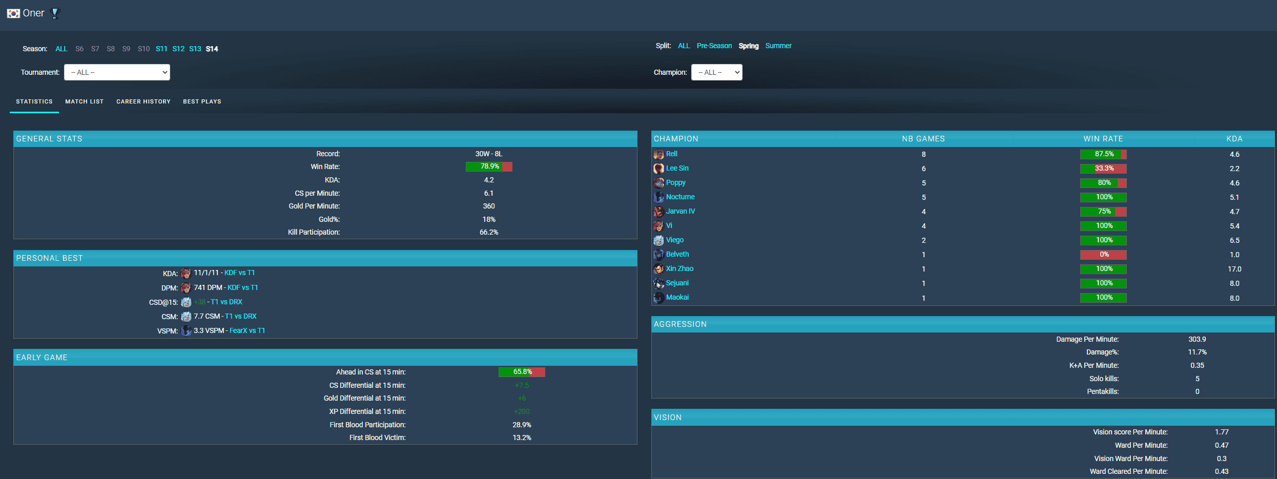Open the FearX vs T1 match link
The image size is (1277, 479).
(x=247, y=331)
